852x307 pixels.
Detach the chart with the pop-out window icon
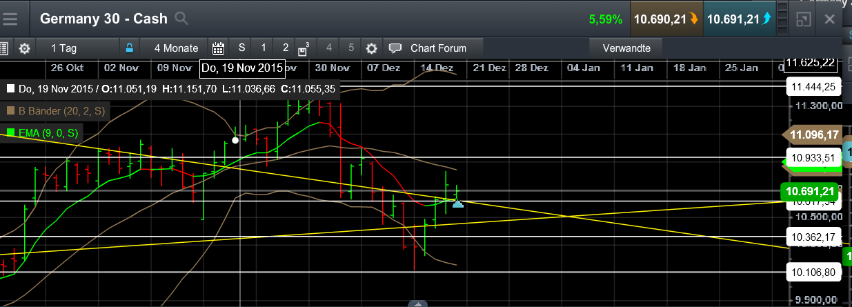click(x=802, y=19)
